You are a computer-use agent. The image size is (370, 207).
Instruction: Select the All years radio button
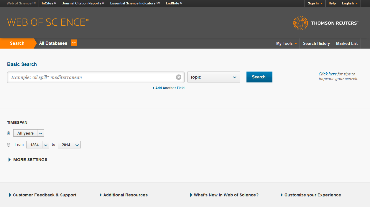pyautogui.click(x=9, y=133)
